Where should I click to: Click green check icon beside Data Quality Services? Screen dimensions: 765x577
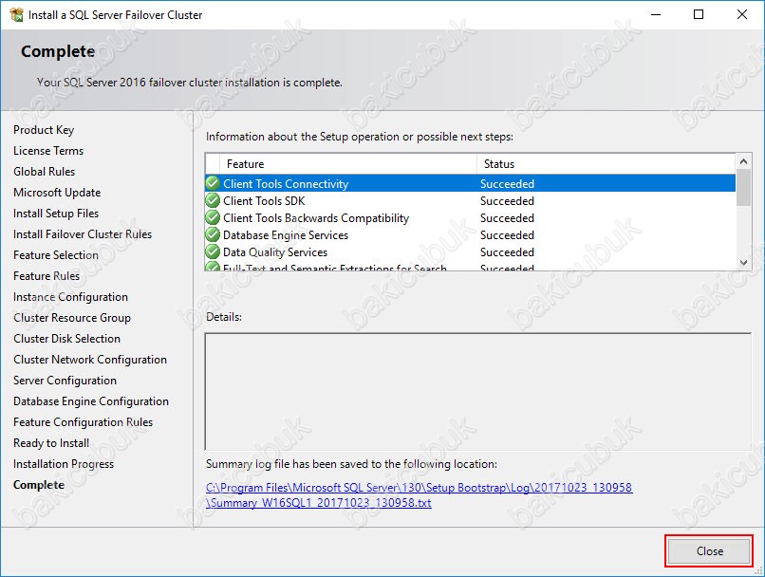click(x=213, y=251)
